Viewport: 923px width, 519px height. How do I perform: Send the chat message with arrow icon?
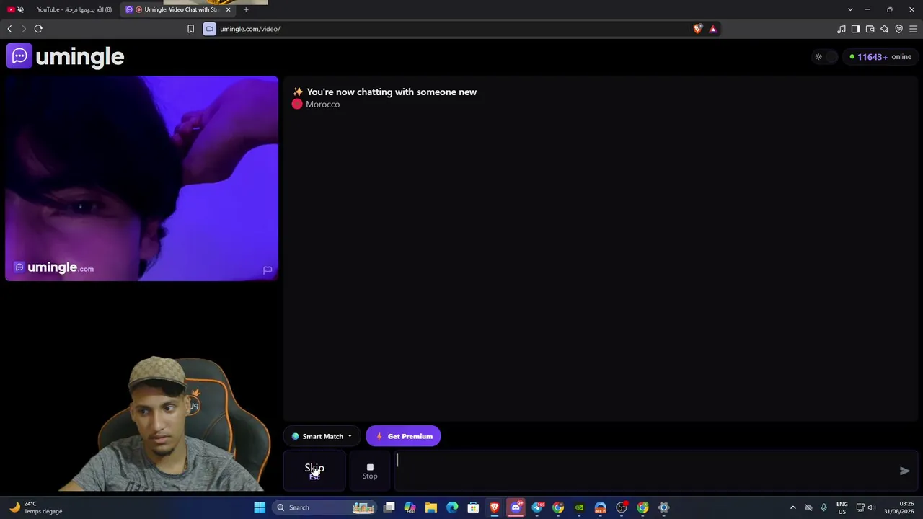pyautogui.click(x=904, y=471)
